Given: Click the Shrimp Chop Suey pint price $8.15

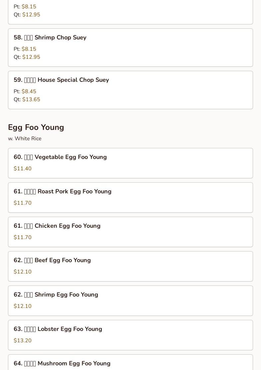Looking at the screenshot, I should click(x=29, y=49).
